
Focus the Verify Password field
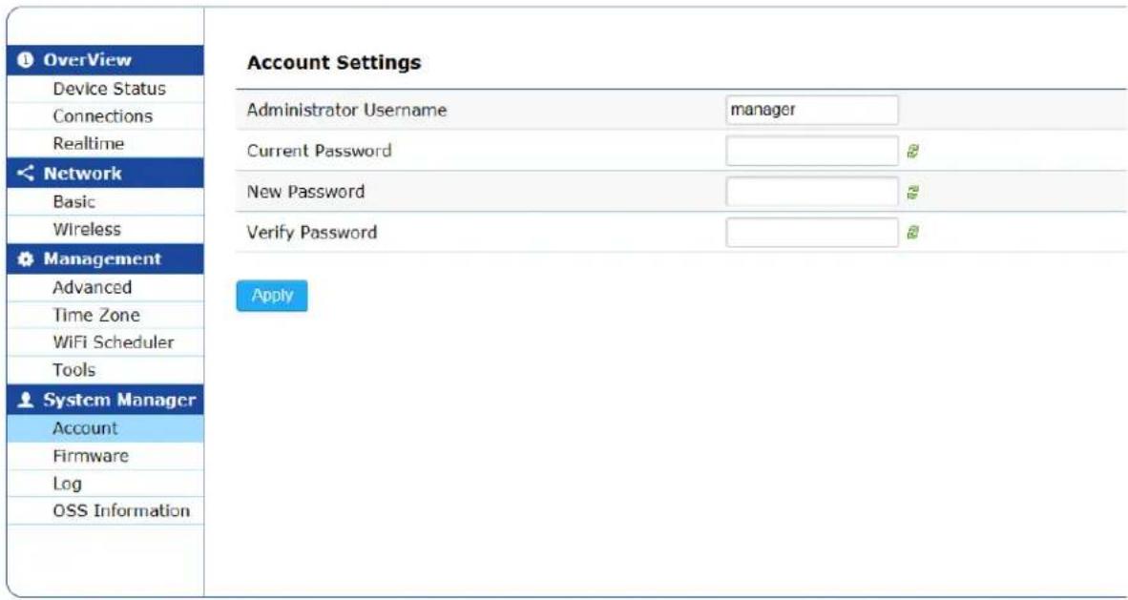tap(812, 233)
